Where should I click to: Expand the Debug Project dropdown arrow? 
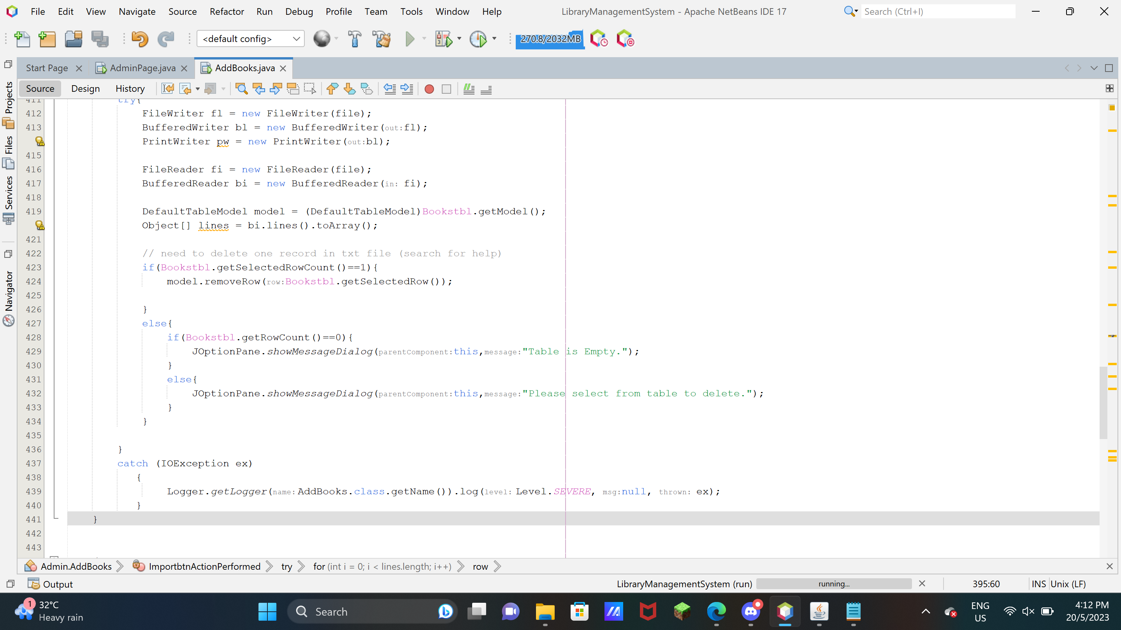coord(459,39)
